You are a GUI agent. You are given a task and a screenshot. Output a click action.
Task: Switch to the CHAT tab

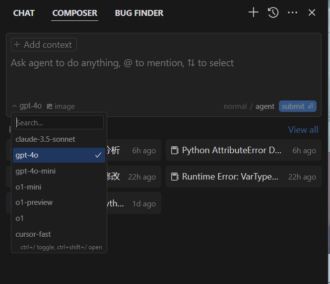[24, 13]
